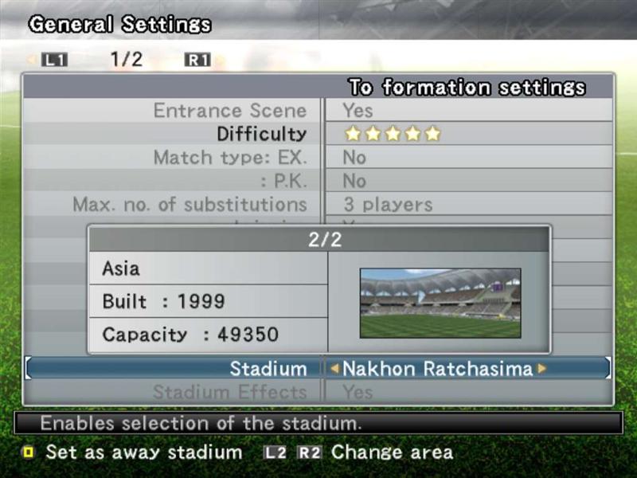Screen dimensions: 637x478
Task: Click the L2 change area icon
Action: pyautogui.click(x=276, y=453)
